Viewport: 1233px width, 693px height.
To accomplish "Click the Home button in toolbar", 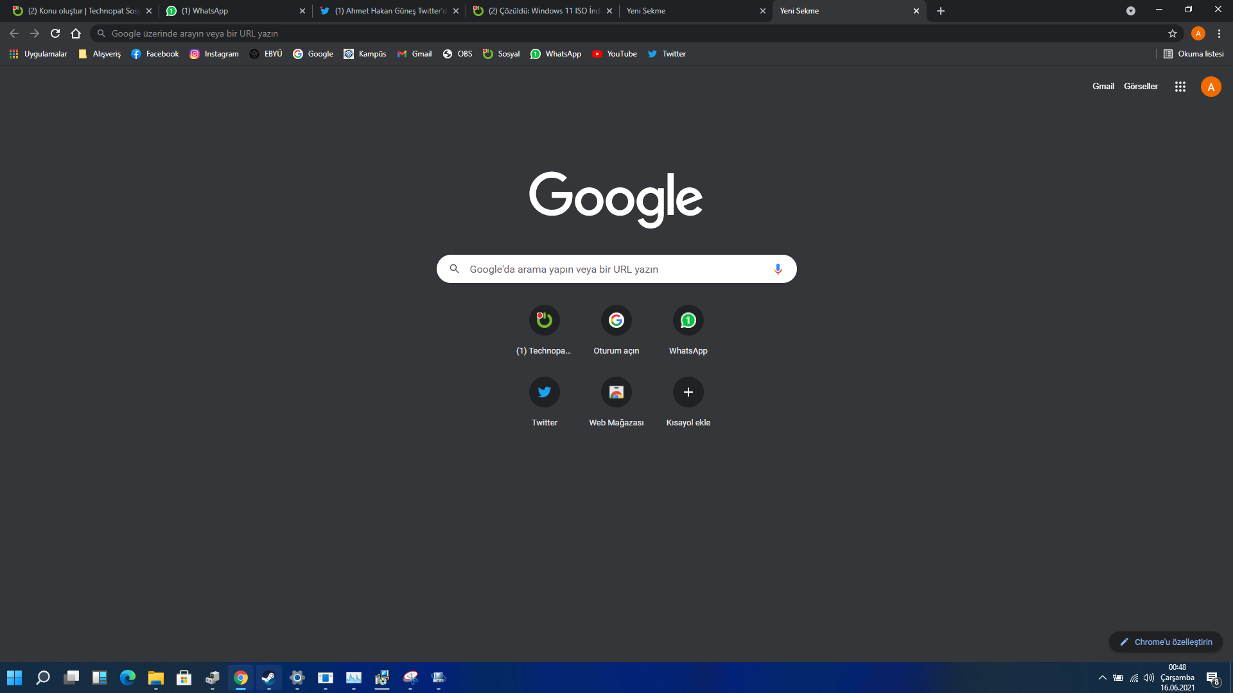I will 76,33.
